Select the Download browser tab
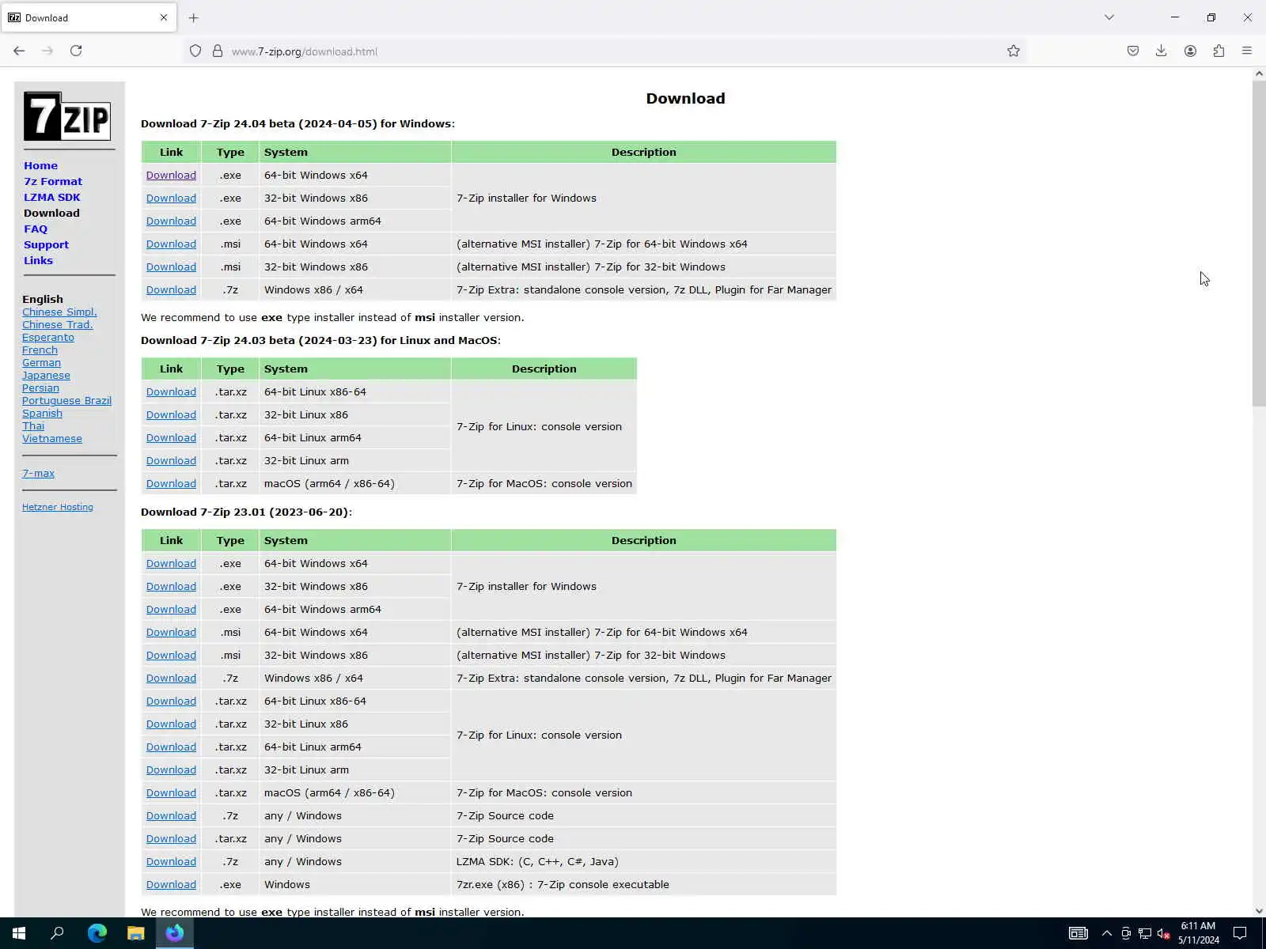 [89, 17]
